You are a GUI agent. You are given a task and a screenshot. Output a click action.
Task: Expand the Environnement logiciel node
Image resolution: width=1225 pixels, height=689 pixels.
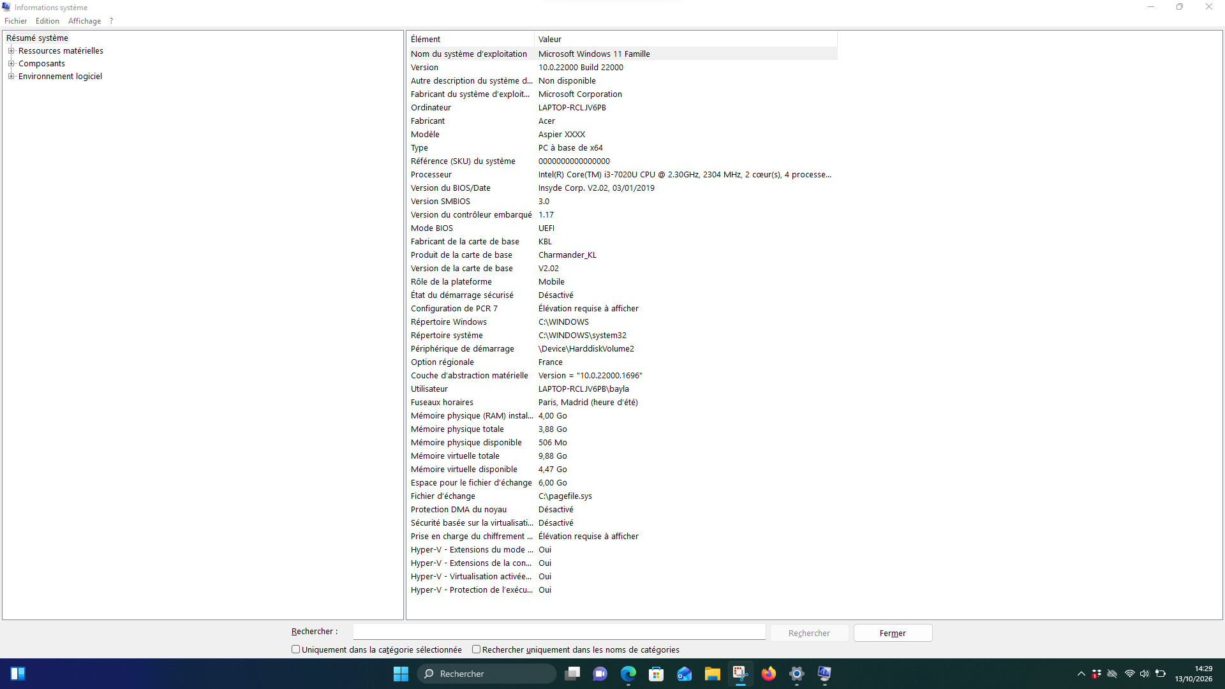pyautogui.click(x=11, y=77)
